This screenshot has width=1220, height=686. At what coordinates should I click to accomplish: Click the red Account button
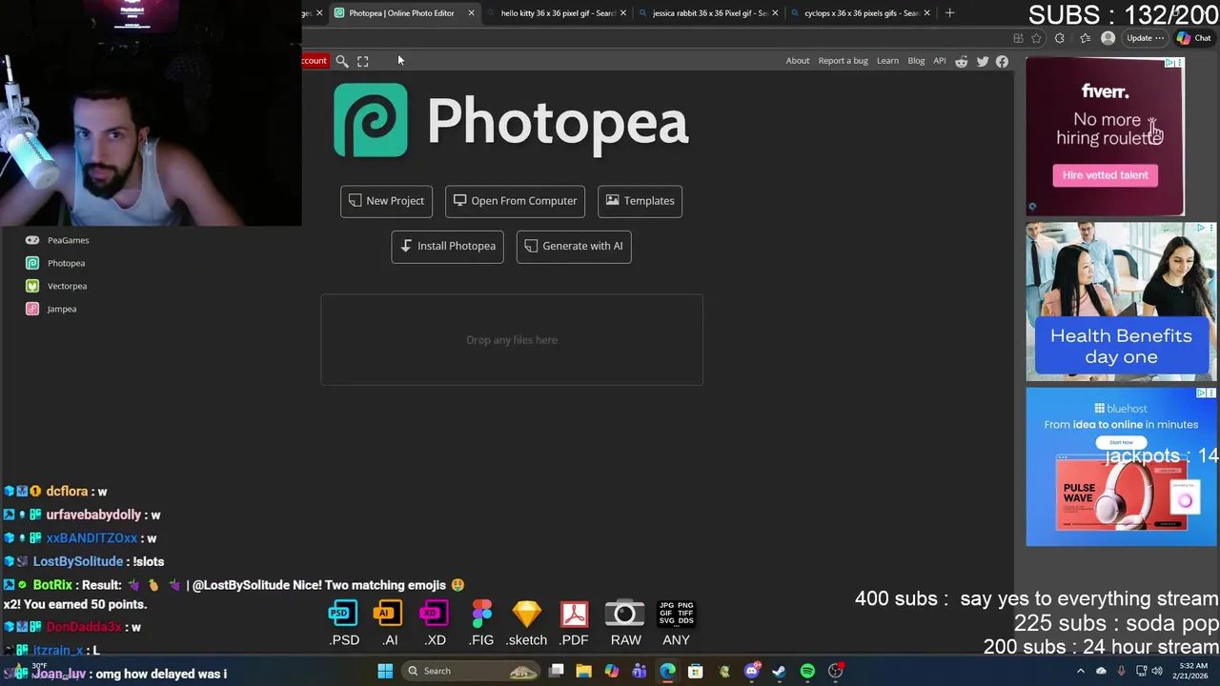click(315, 61)
